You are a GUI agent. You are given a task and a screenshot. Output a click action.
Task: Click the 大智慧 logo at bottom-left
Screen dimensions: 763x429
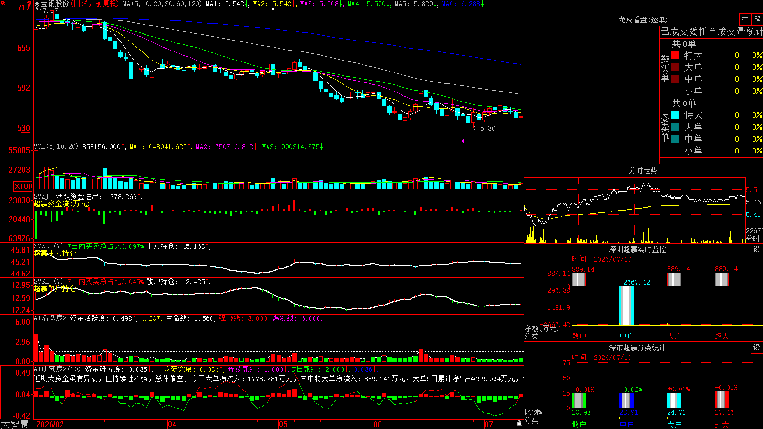(15, 424)
